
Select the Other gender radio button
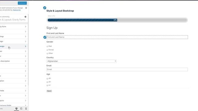click(47, 53)
